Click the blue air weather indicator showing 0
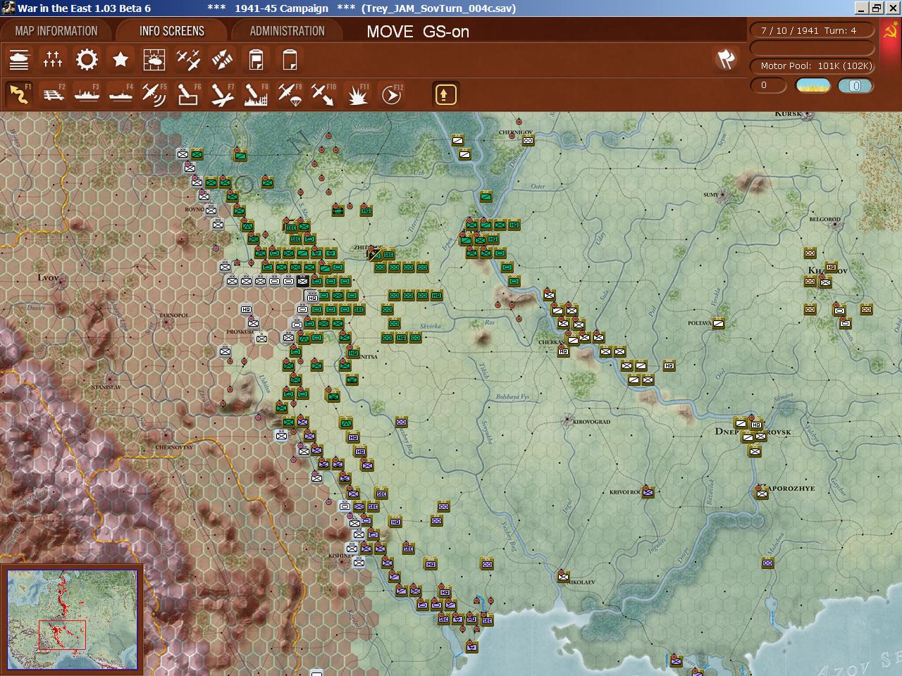 click(x=855, y=85)
